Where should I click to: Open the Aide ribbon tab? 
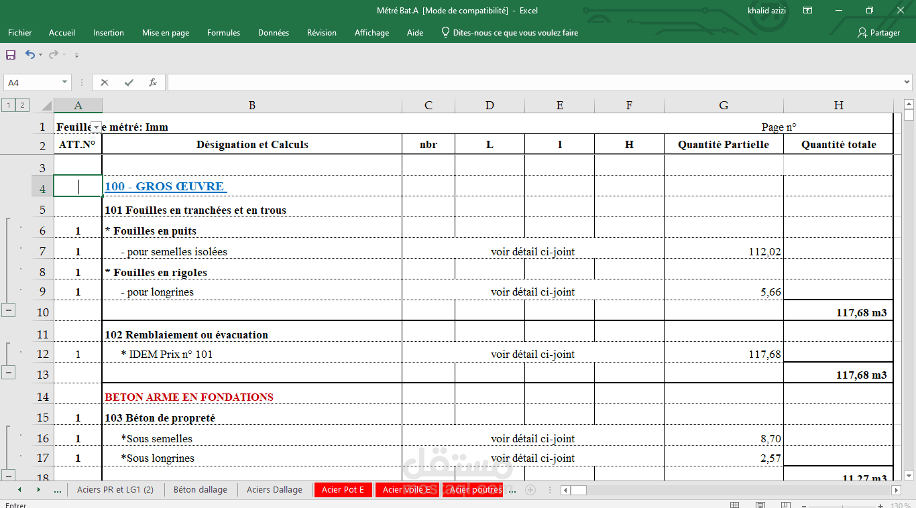pyautogui.click(x=415, y=33)
